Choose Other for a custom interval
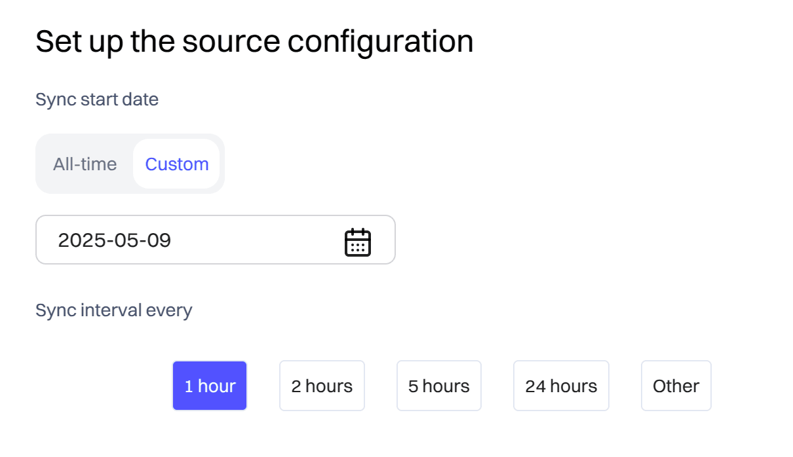 pyautogui.click(x=676, y=386)
